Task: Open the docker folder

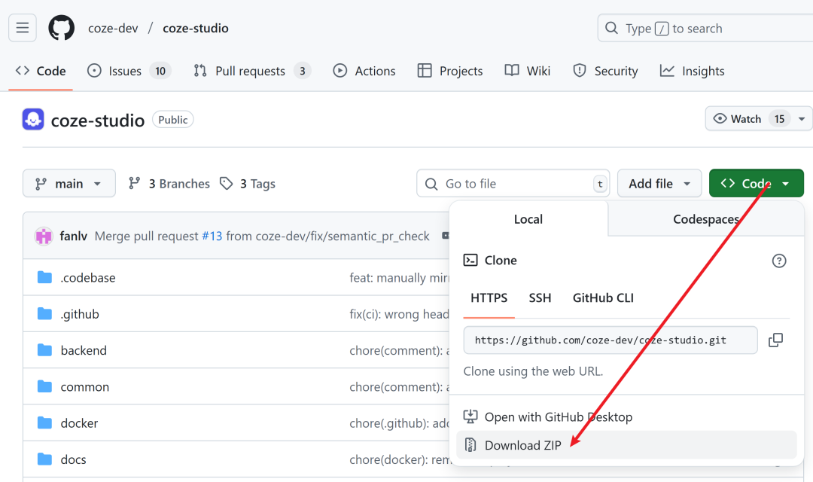Action: [x=79, y=423]
